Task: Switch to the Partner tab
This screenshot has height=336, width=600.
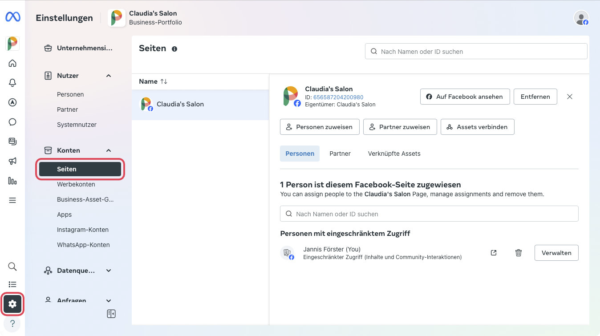Action: (x=340, y=154)
